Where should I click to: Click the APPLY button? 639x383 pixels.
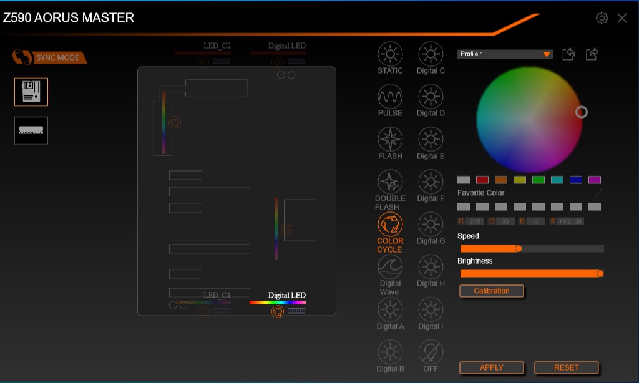(492, 367)
